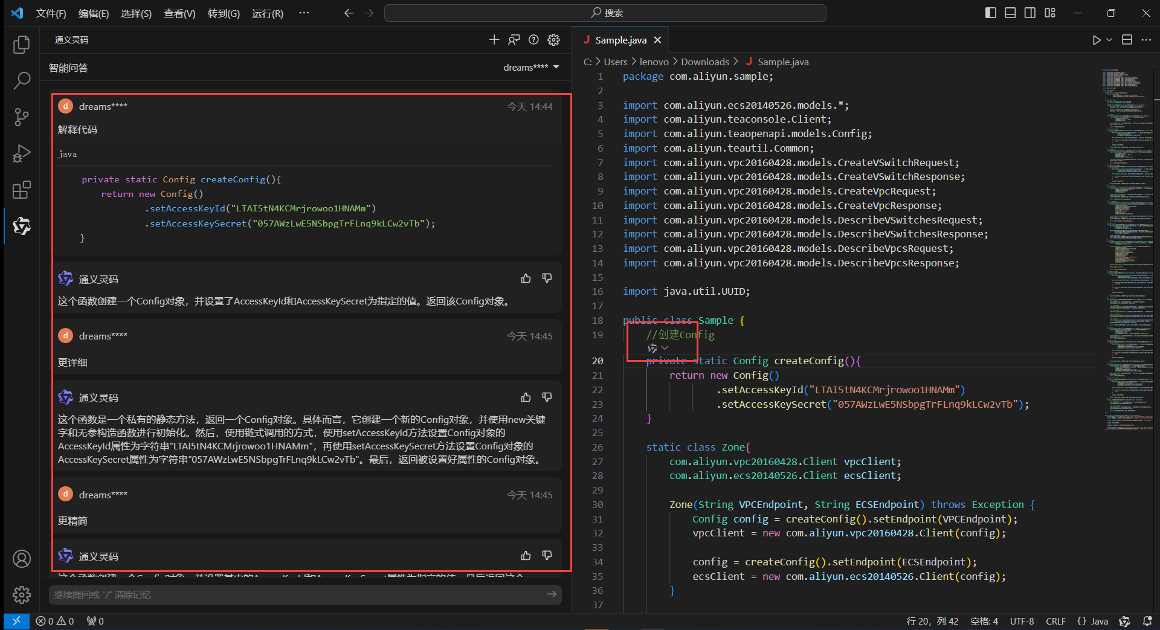Toggle secondary side bar layout
The image size is (1160, 630).
1030,13
